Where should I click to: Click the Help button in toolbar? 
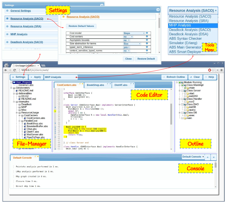[210, 77]
